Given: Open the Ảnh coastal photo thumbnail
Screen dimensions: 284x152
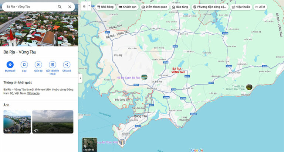Looking at the screenshot, I should pos(17,121).
